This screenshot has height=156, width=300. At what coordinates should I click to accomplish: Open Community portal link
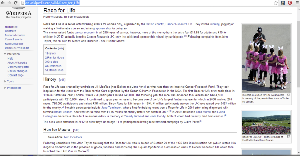[x=18, y=67]
